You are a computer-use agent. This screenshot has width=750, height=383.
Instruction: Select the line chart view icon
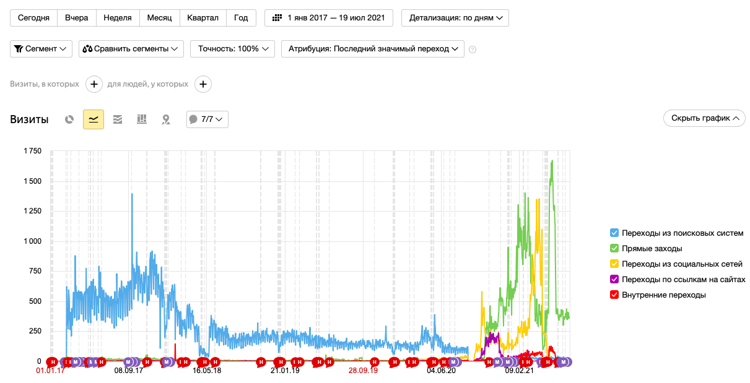point(94,119)
